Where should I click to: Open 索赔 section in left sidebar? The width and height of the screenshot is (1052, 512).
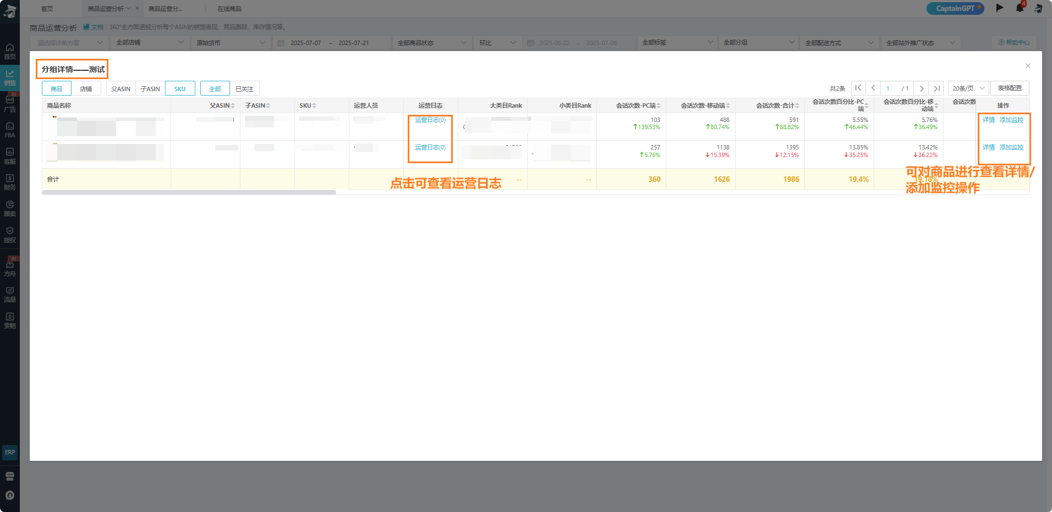click(x=10, y=321)
